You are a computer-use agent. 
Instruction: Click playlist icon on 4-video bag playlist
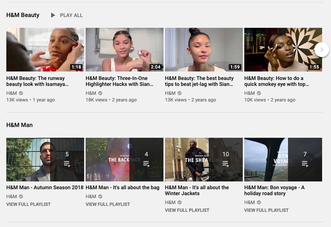coord(146,164)
